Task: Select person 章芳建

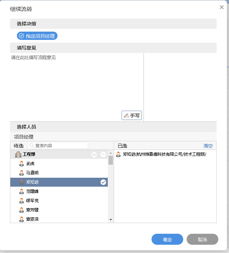Action: click(x=59, y=210)
